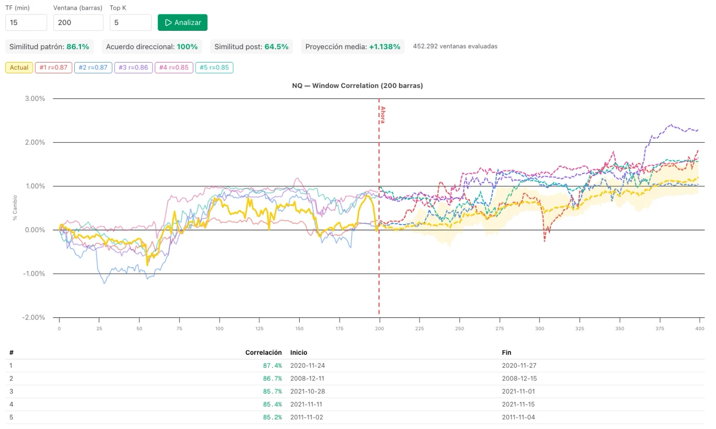This screenshot has height=429, width=716.
Task: Click the Proyección media +1.138% badge
Action: point(353,46)
